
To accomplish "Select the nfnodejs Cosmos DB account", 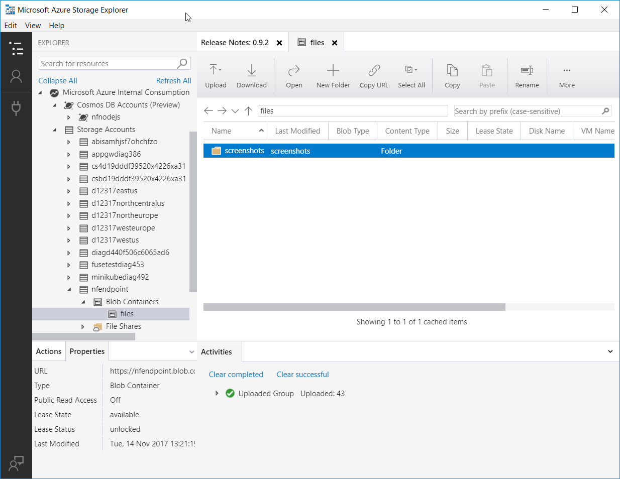I will click(x=106, y=117).
